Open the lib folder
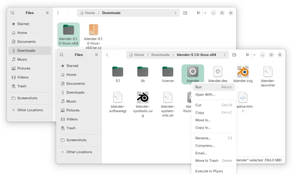This screenshot has height=174, width=293. click(x=143, y=72)
